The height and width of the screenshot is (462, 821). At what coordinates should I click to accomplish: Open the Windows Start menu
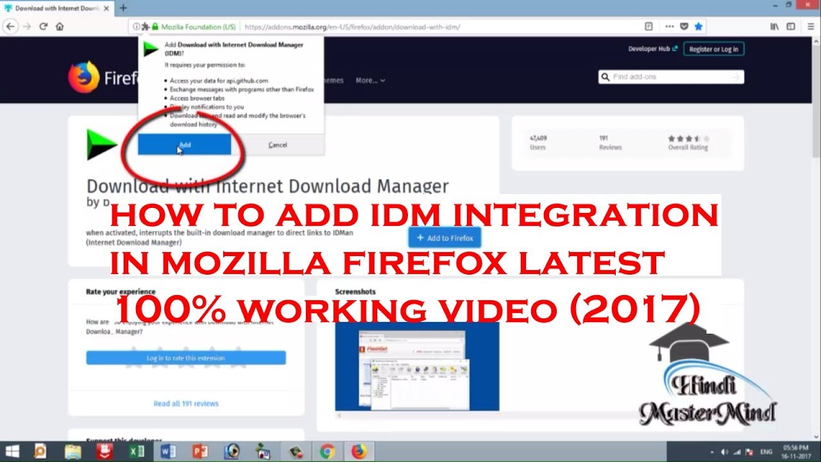point(12,451)
